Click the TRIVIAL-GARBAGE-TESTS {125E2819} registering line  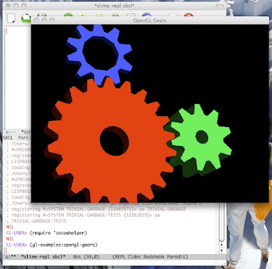[x=84, y=215]
